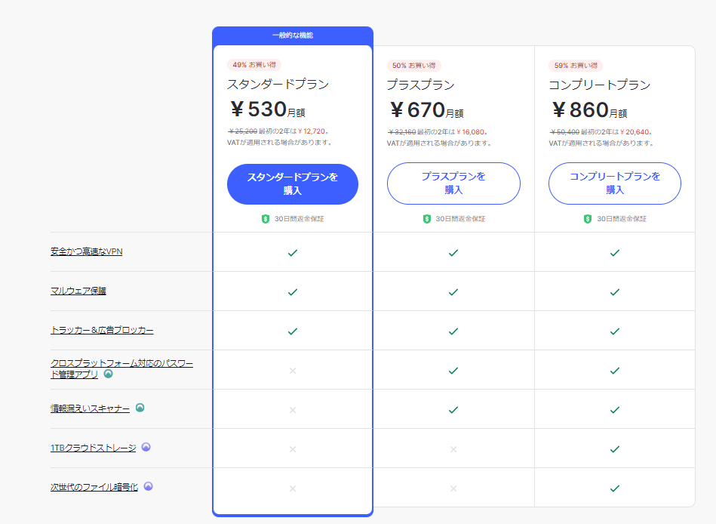Screen dimensions: 716x524
Task: Open the 1TBクラウドストレージ link
Action: click(93, 448)
